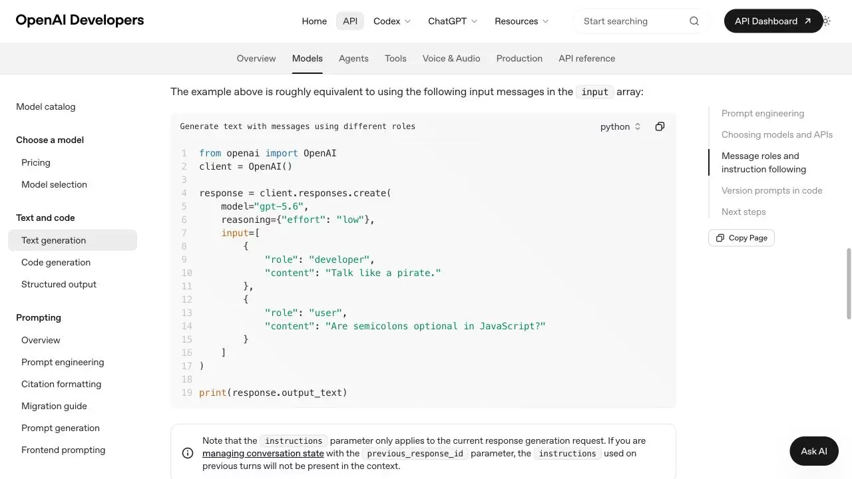Open Code generation in sidebar
The image size is (852, 479).
pyautogui.click(x=56, y=263)
